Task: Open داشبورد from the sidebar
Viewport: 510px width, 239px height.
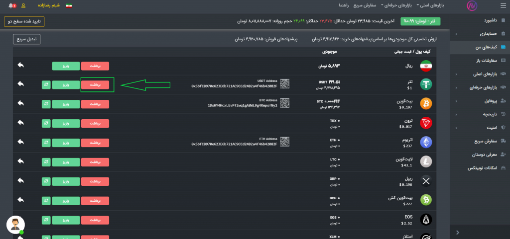Action: pyautogui.click(x=483, y=20)
